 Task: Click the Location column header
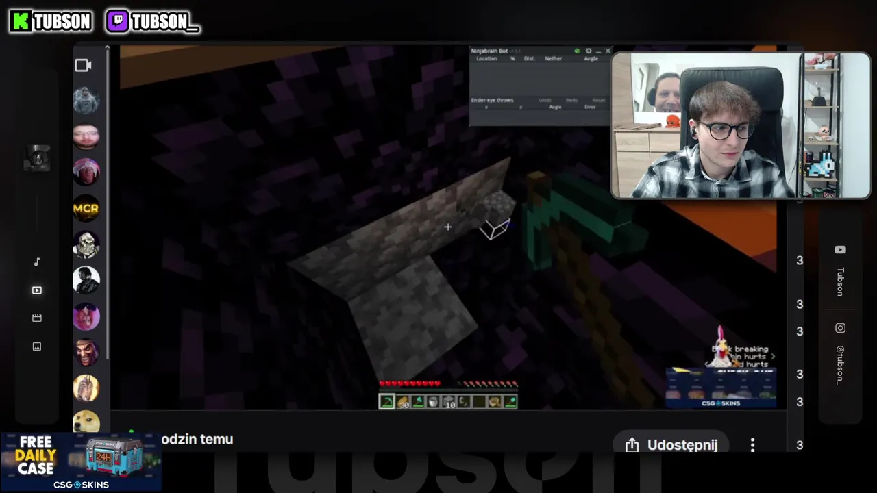[x=486, y=59]
